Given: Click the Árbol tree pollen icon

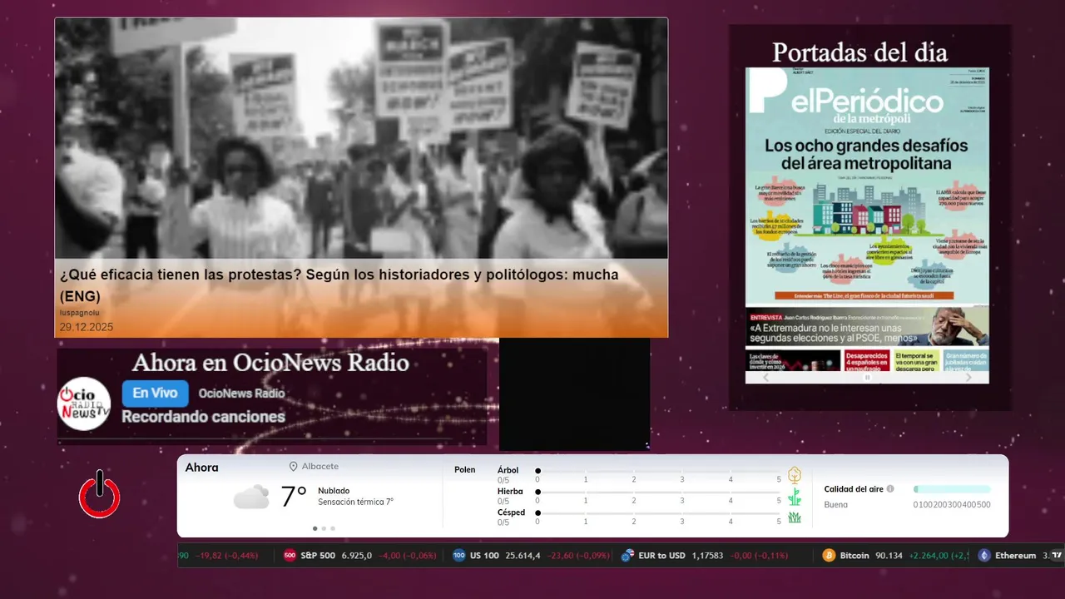Looking at the screenshot, I should 795,475.
